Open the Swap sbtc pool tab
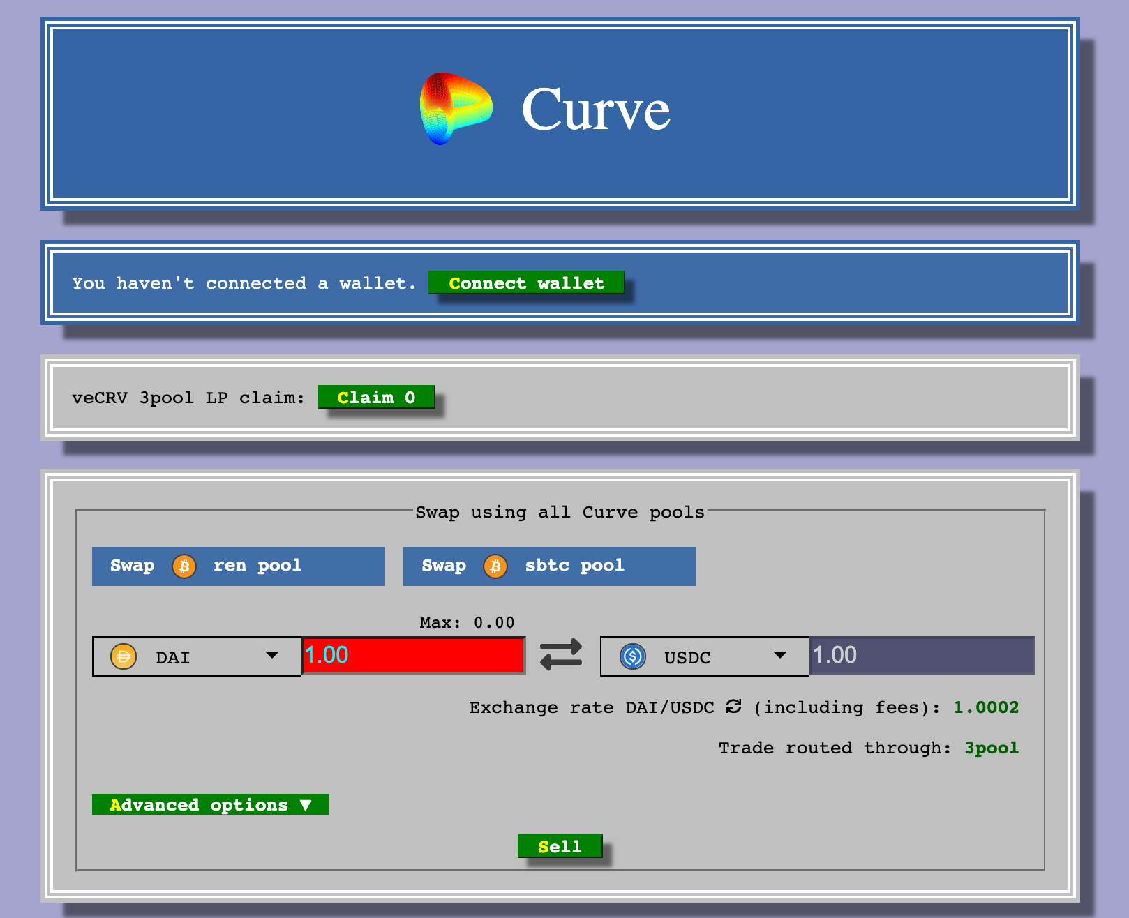 (x=550, y=566)
